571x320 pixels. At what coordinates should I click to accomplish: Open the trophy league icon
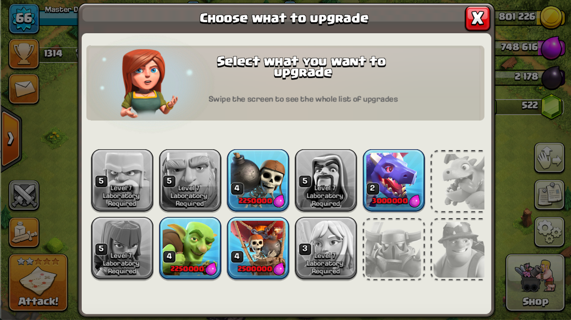pos(24,54)
